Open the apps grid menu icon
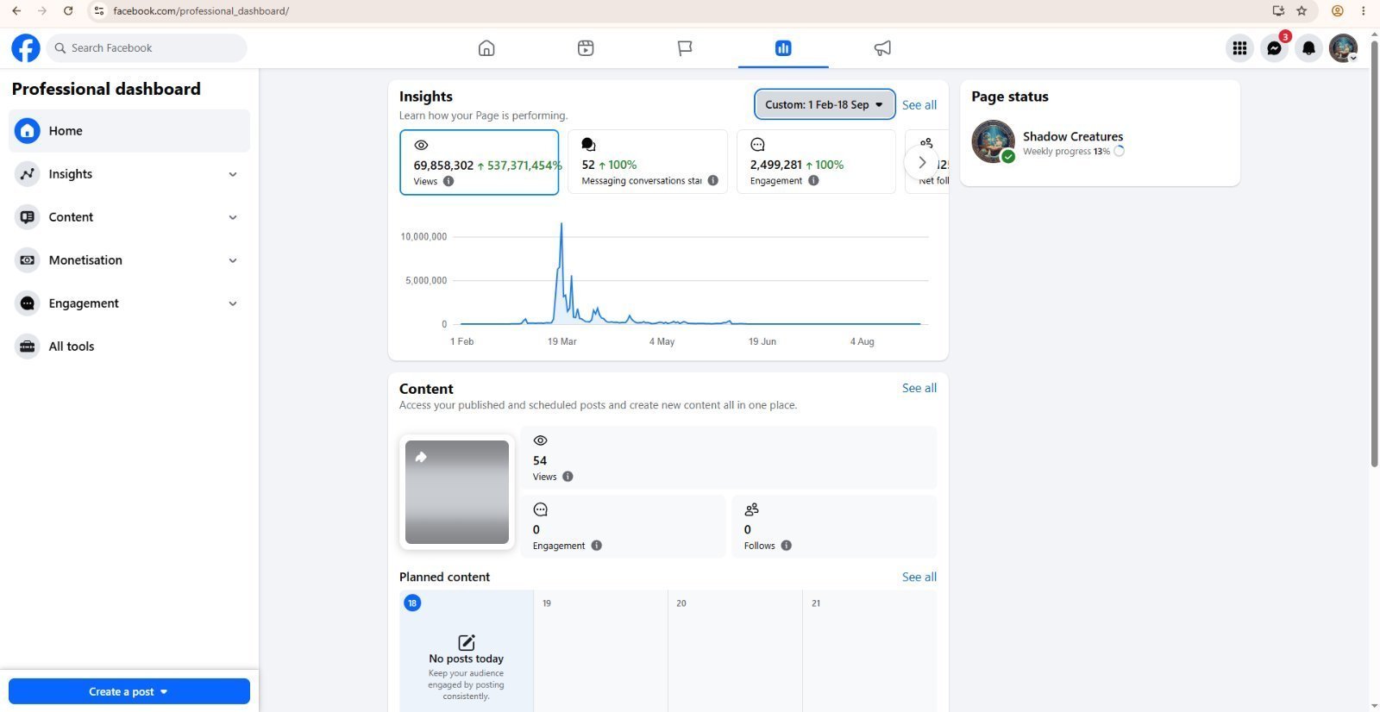 1239,48
